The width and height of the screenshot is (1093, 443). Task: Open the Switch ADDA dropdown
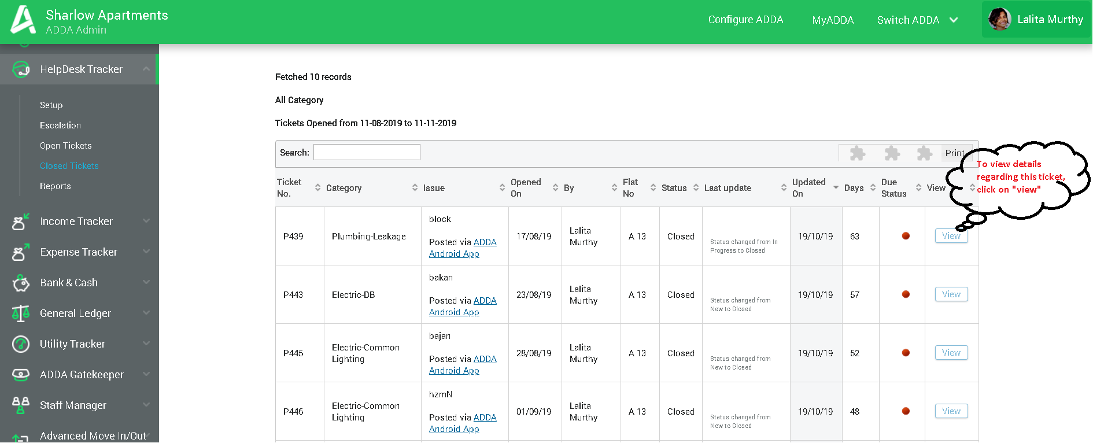coord(917,20)
